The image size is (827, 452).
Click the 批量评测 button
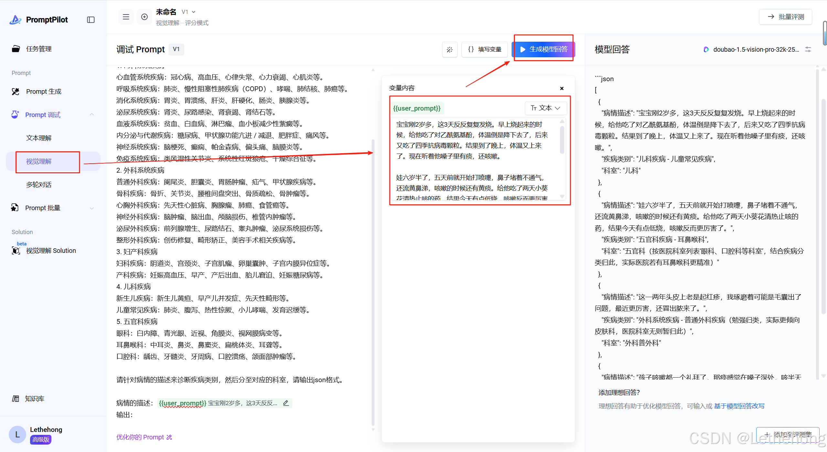coord(785,17)
